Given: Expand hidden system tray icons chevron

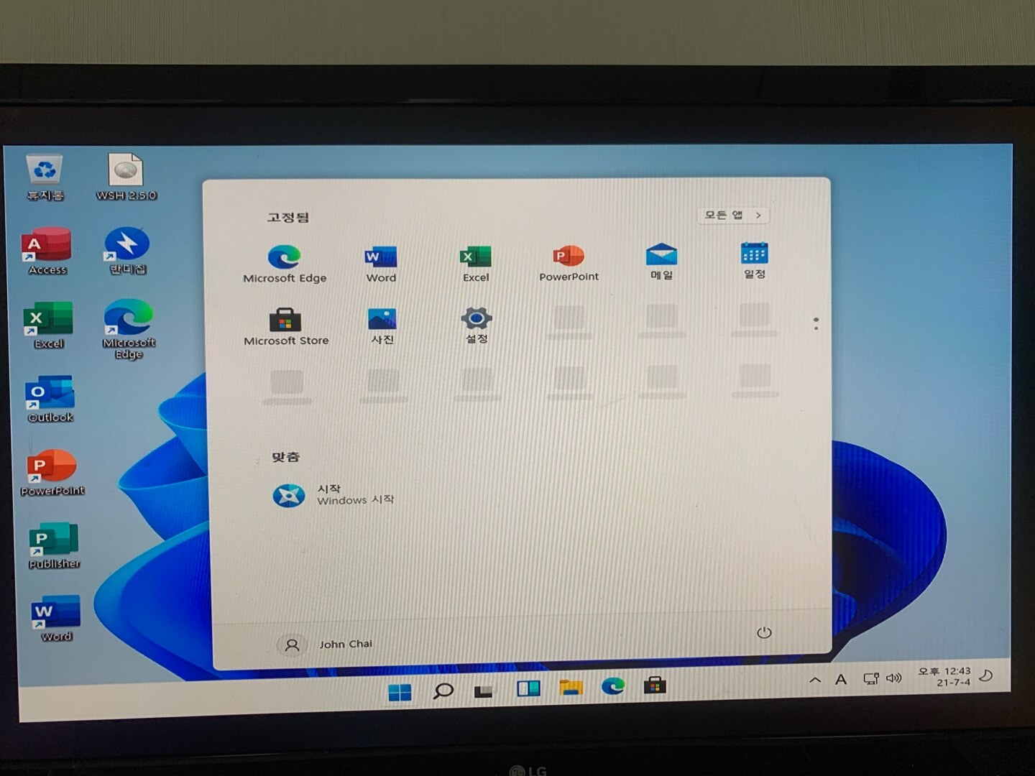Looking at the screenshot, I should 815,679.
